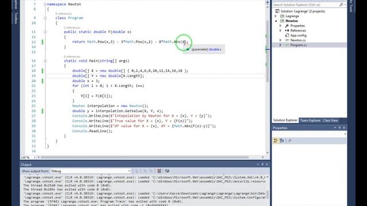Select App.config in Solution Explorer

(298, 35)
